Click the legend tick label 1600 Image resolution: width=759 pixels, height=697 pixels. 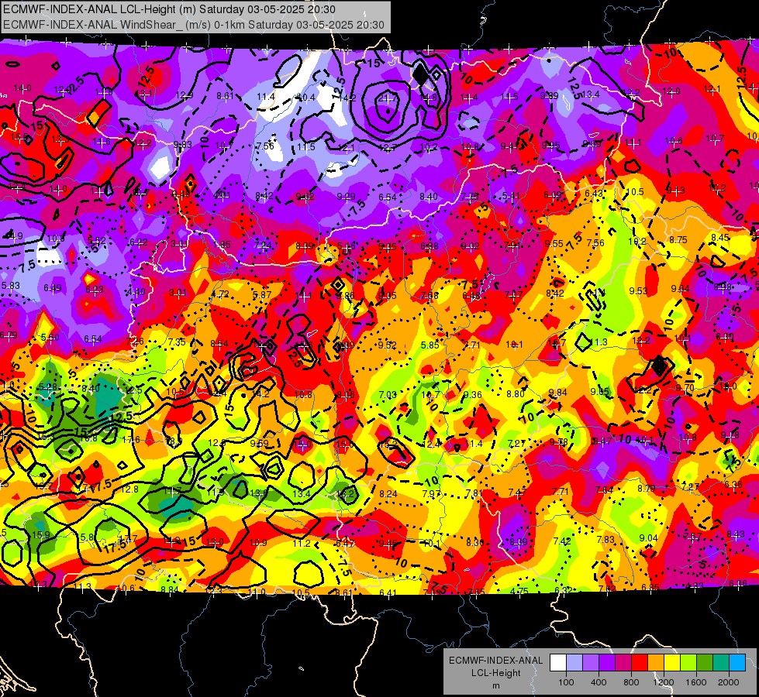(696, 682)
